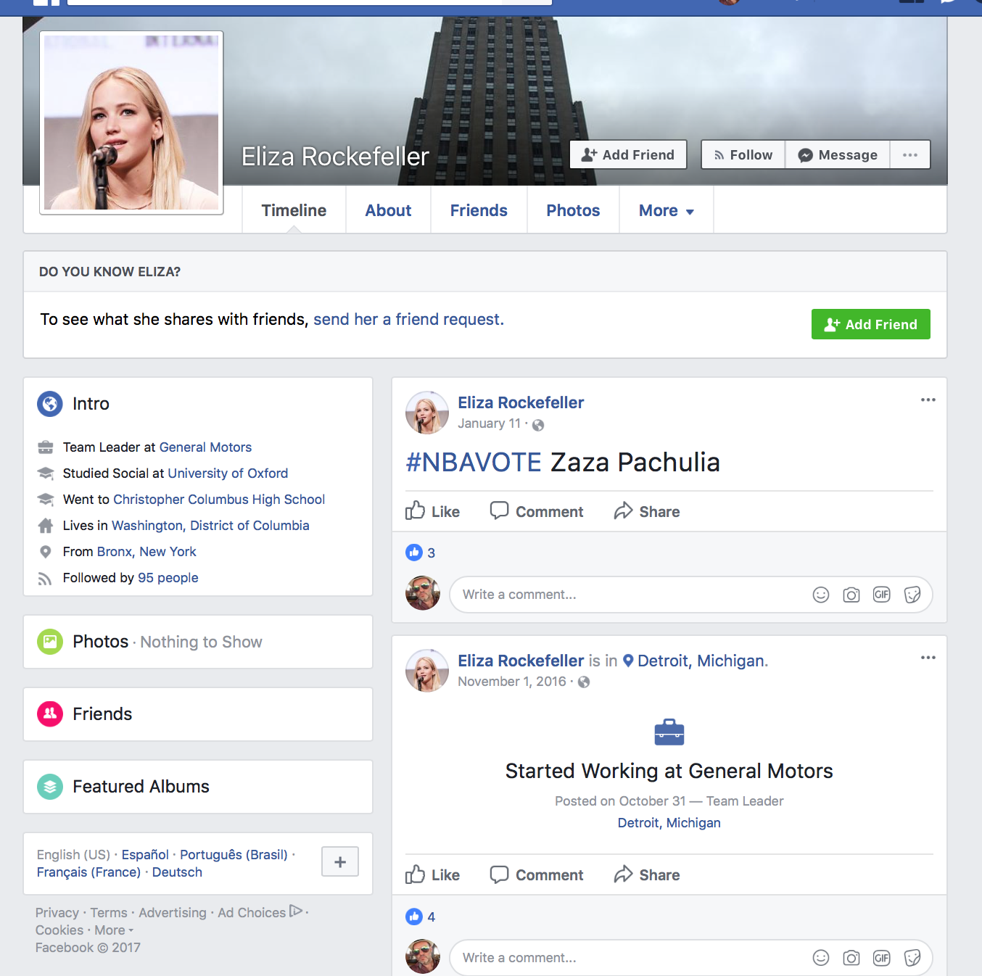Open the About tab
Screen dimensions: 982x976
tap(388, 210)
